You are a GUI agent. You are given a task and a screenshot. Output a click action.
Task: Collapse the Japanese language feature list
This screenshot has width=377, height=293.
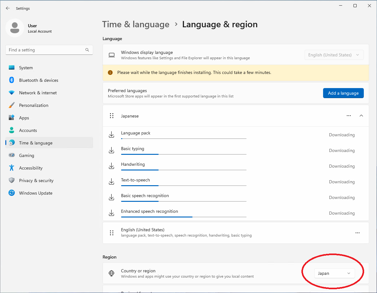(361, 116)
